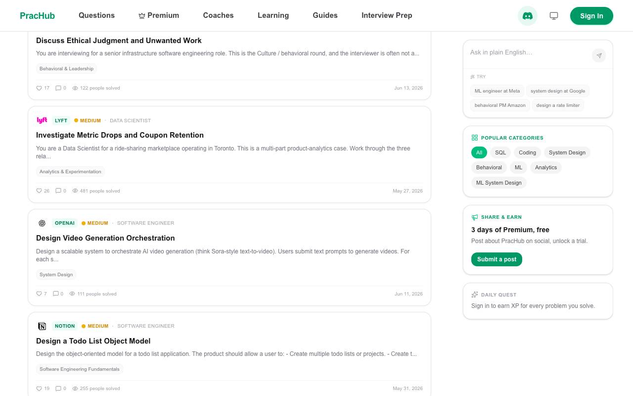633x396 pixels.
Task: Open the Coaches nav item
Action: 218,15
